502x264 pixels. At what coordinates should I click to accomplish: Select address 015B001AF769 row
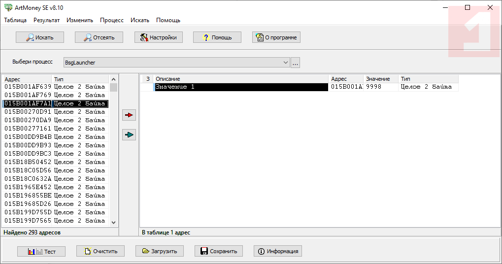point(56,95)
